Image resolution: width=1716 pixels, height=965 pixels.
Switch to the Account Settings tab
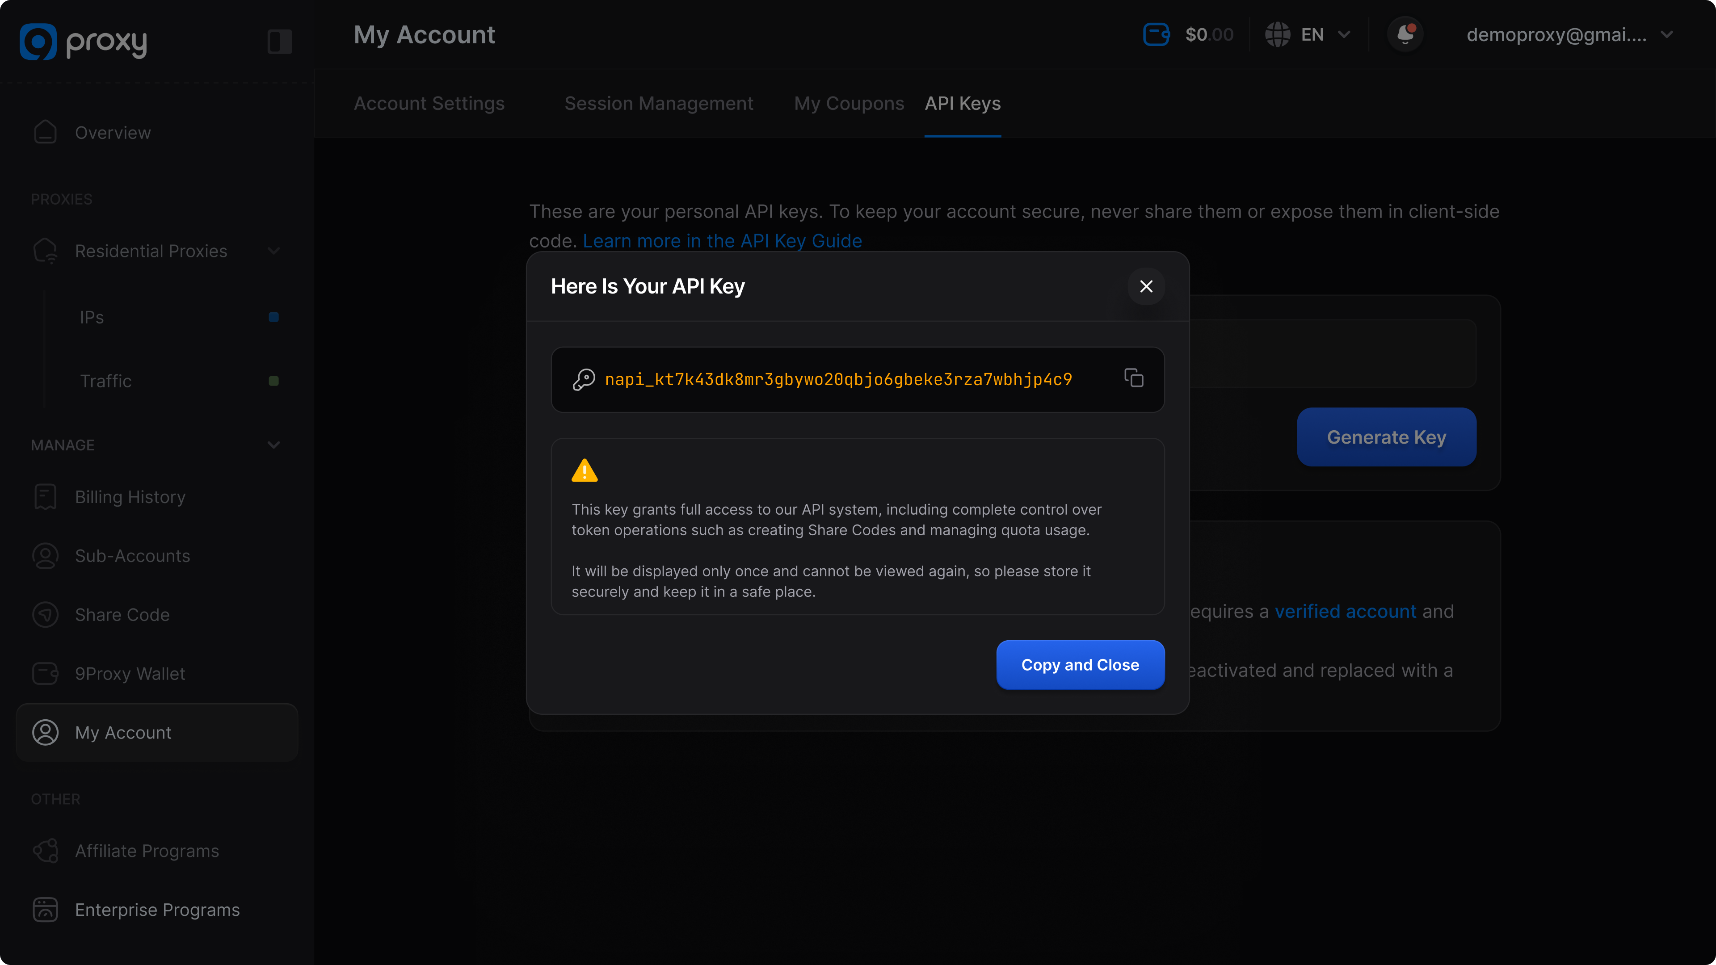coord(429,103)
